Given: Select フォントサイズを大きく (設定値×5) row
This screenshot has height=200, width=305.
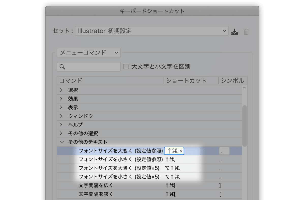Looking at the screenshot, I should (x=149, y=168).
